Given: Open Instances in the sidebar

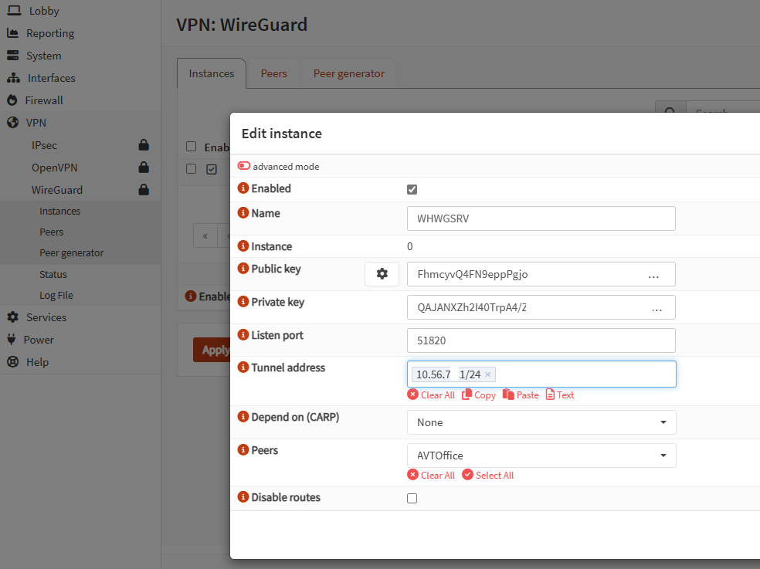Looking at the screenshot, I should (60, 211).
